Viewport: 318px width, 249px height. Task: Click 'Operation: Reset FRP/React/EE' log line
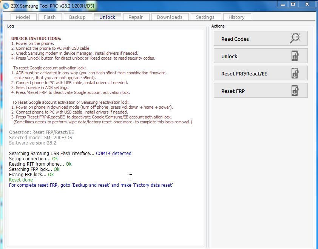coord(42,132)
